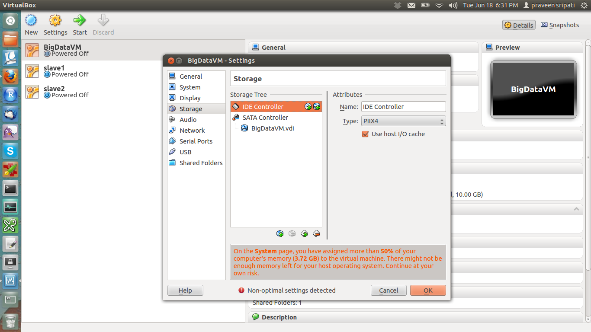Viewport: 591px width, 332px height.
Task: Toggle Use host I/O cache checkbox
Action: (365, 134)
